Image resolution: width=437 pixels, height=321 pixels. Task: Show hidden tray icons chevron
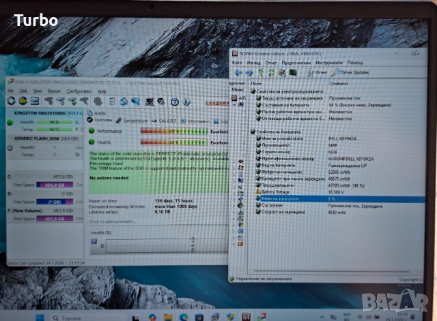point(322,317)
